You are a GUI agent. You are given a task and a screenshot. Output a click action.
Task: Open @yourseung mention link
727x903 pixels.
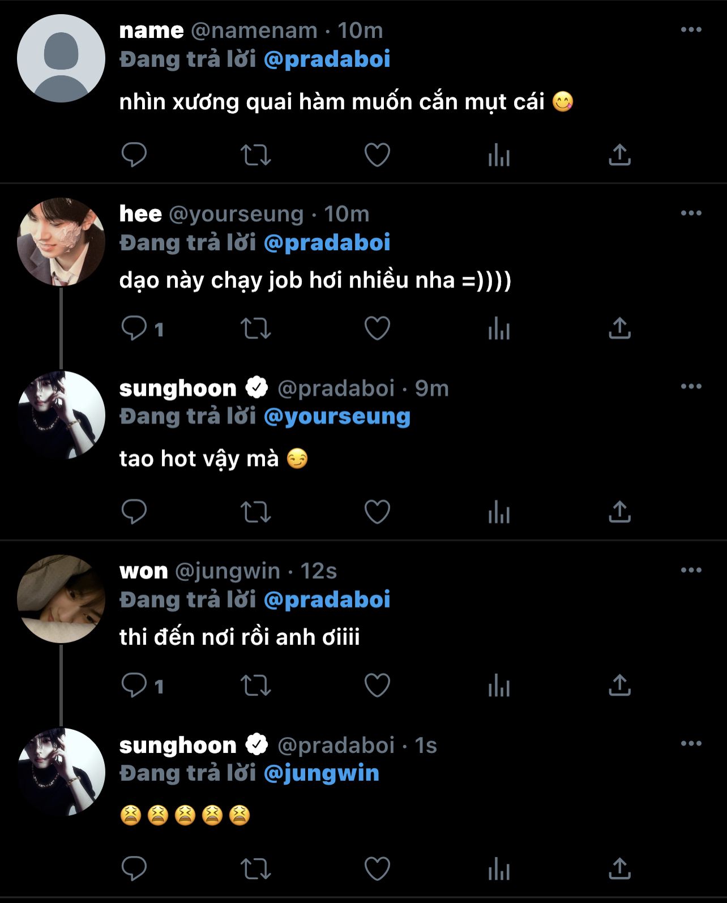[x=337, y=417]
